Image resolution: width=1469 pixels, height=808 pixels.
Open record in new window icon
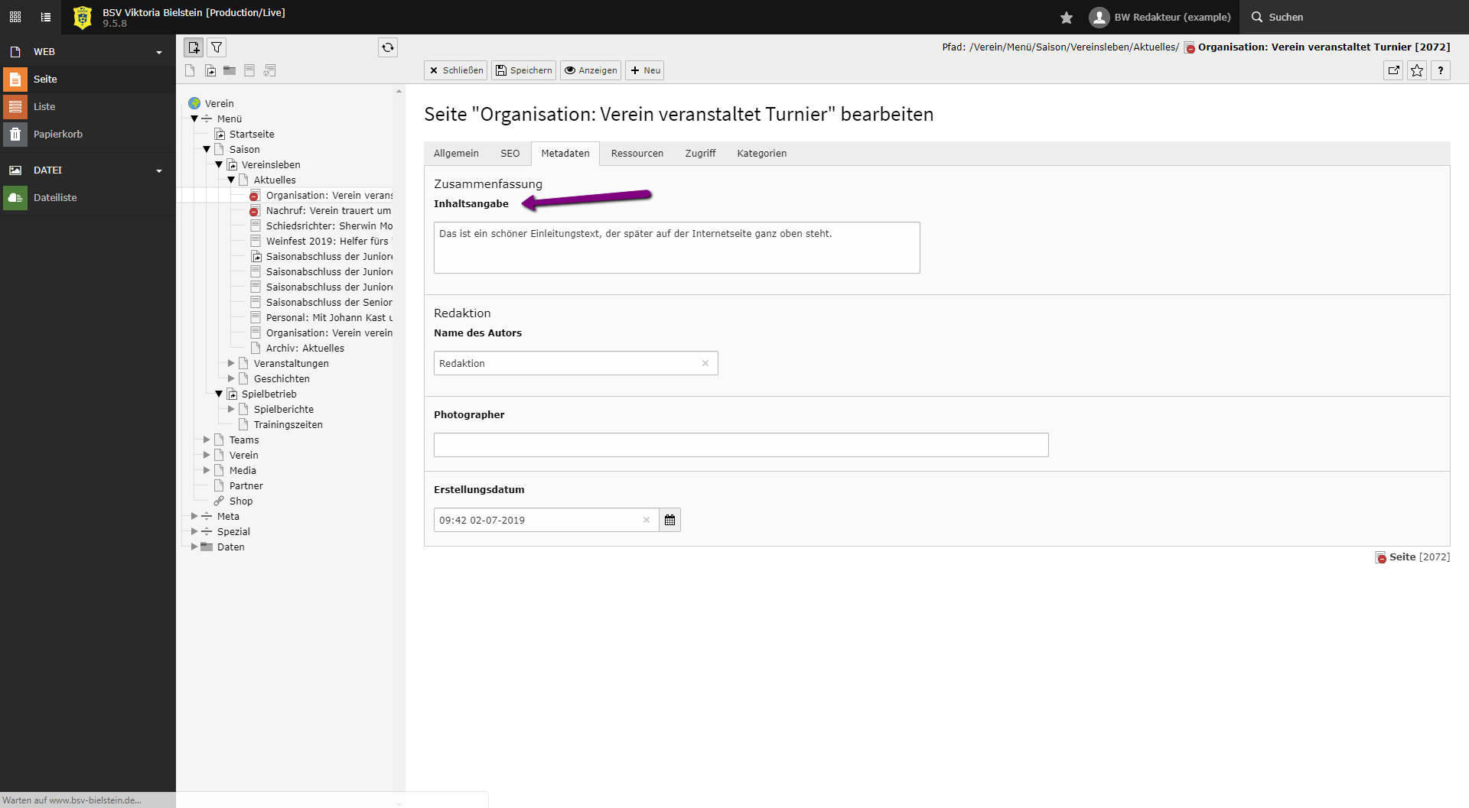point(1393,70)
